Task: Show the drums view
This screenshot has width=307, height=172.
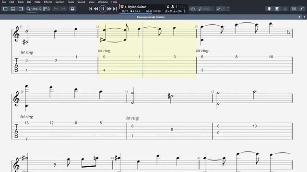Action: [285, 9]
